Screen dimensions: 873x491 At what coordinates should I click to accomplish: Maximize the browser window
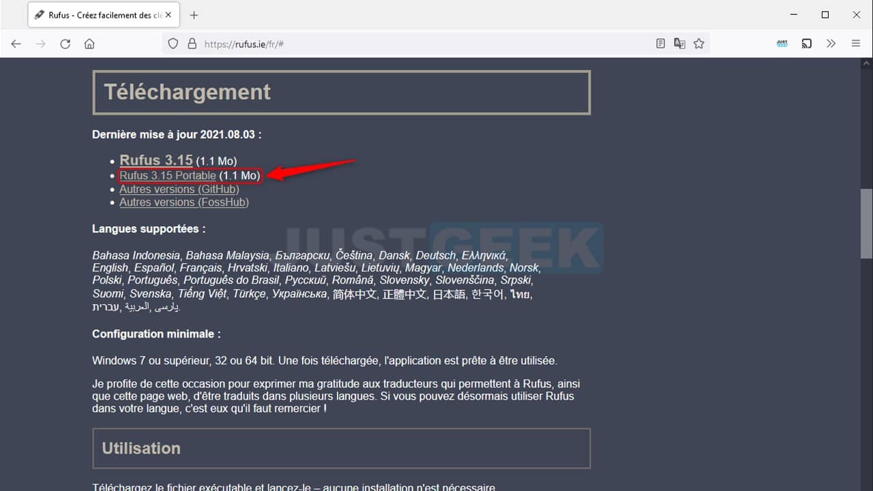coord(825,14)
